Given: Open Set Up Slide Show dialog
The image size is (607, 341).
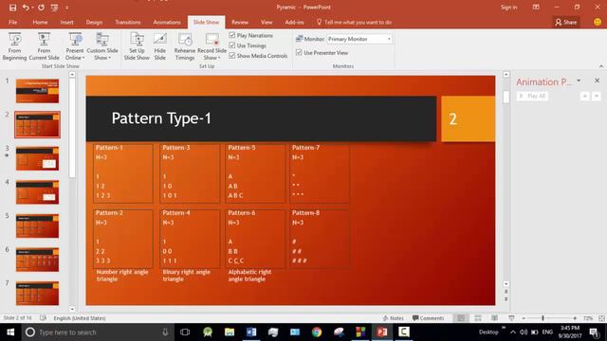Looking at the screenshot, I should (x=137, y=46).
